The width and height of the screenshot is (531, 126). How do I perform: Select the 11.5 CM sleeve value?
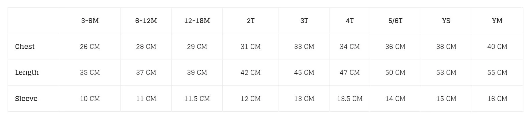click(197, 99)
